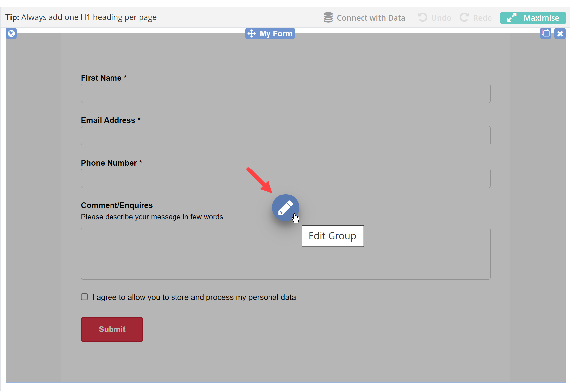Image resolution: width=570 pixels, height=391 pixels.
Task: Click the 'I agree to allow' consent label
Action: point(194,297)
